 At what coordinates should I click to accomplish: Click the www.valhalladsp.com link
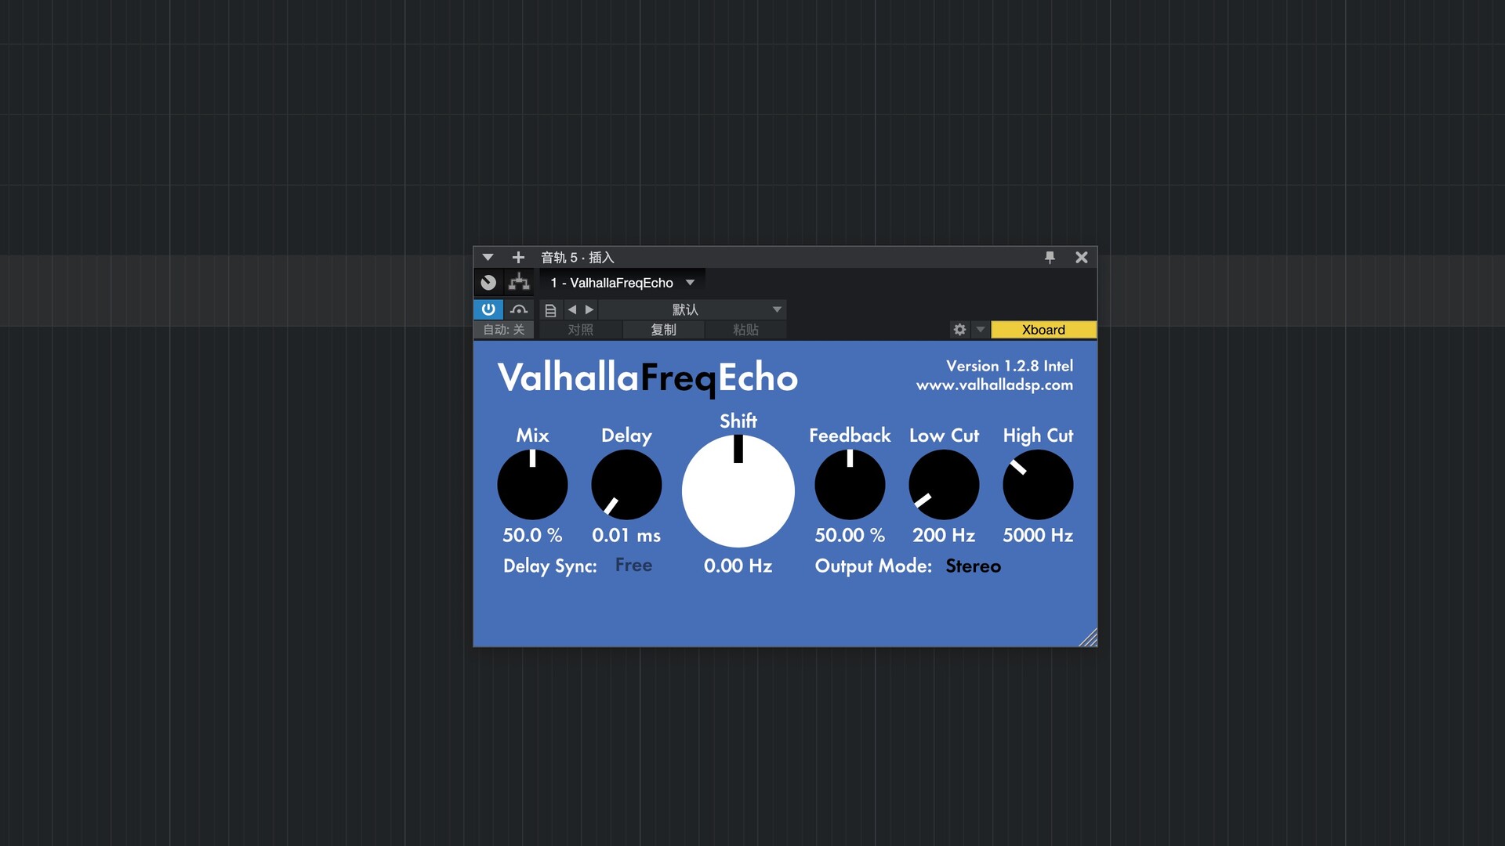coord(995,385)
